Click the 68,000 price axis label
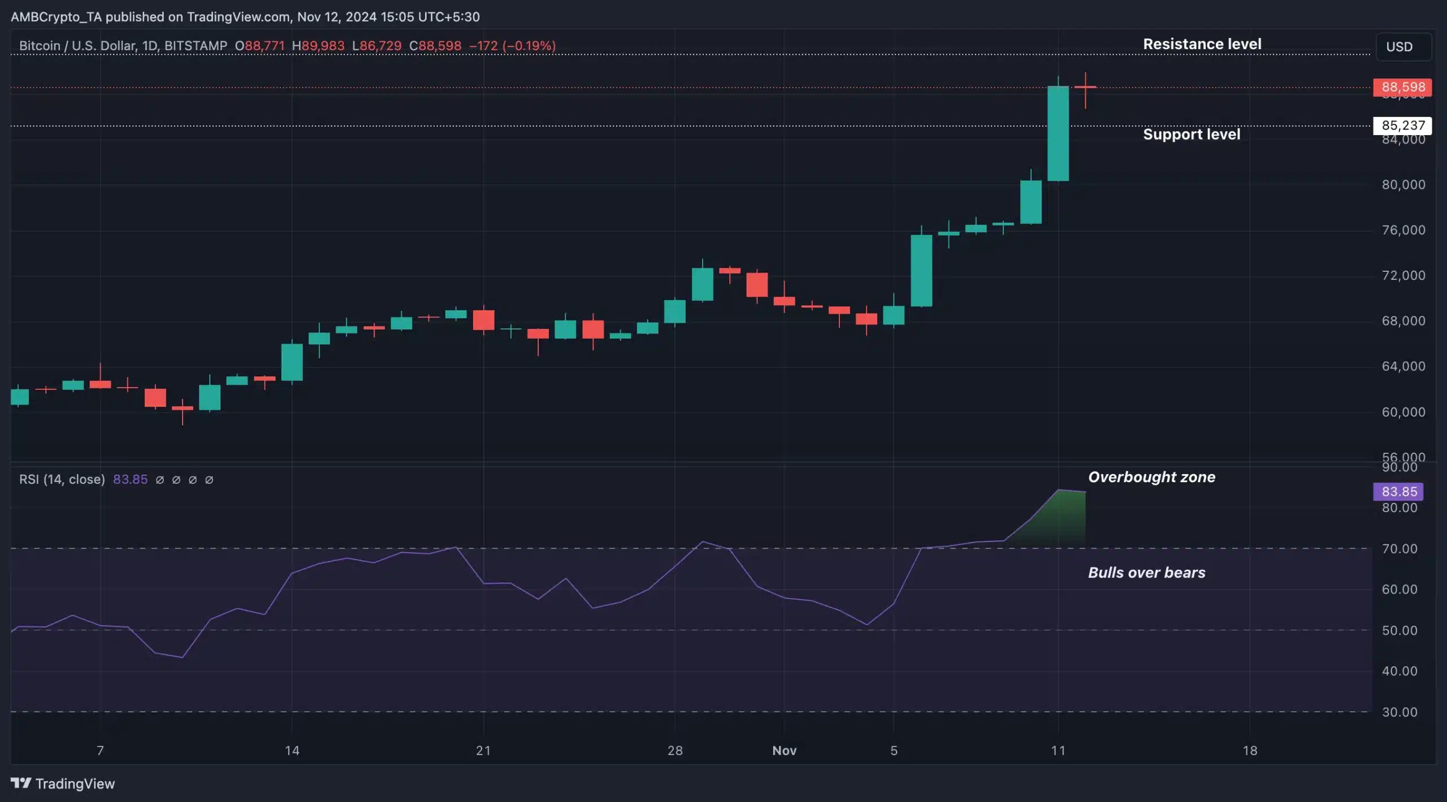The image size is (1447, 802). 1403,321
